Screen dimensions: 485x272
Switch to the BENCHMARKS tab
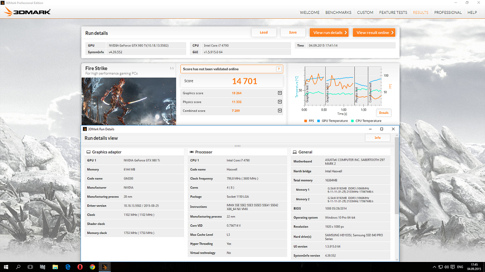click(338, 12)
